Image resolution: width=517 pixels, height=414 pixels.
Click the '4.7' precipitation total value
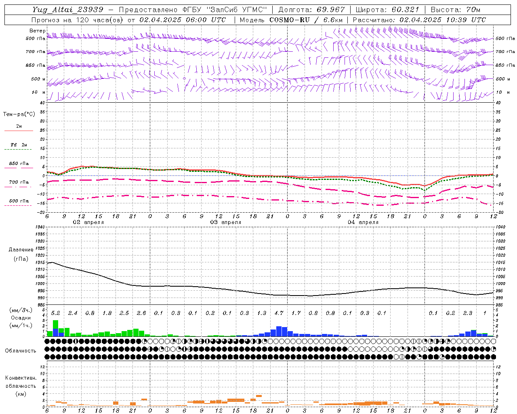pos(279,313)
